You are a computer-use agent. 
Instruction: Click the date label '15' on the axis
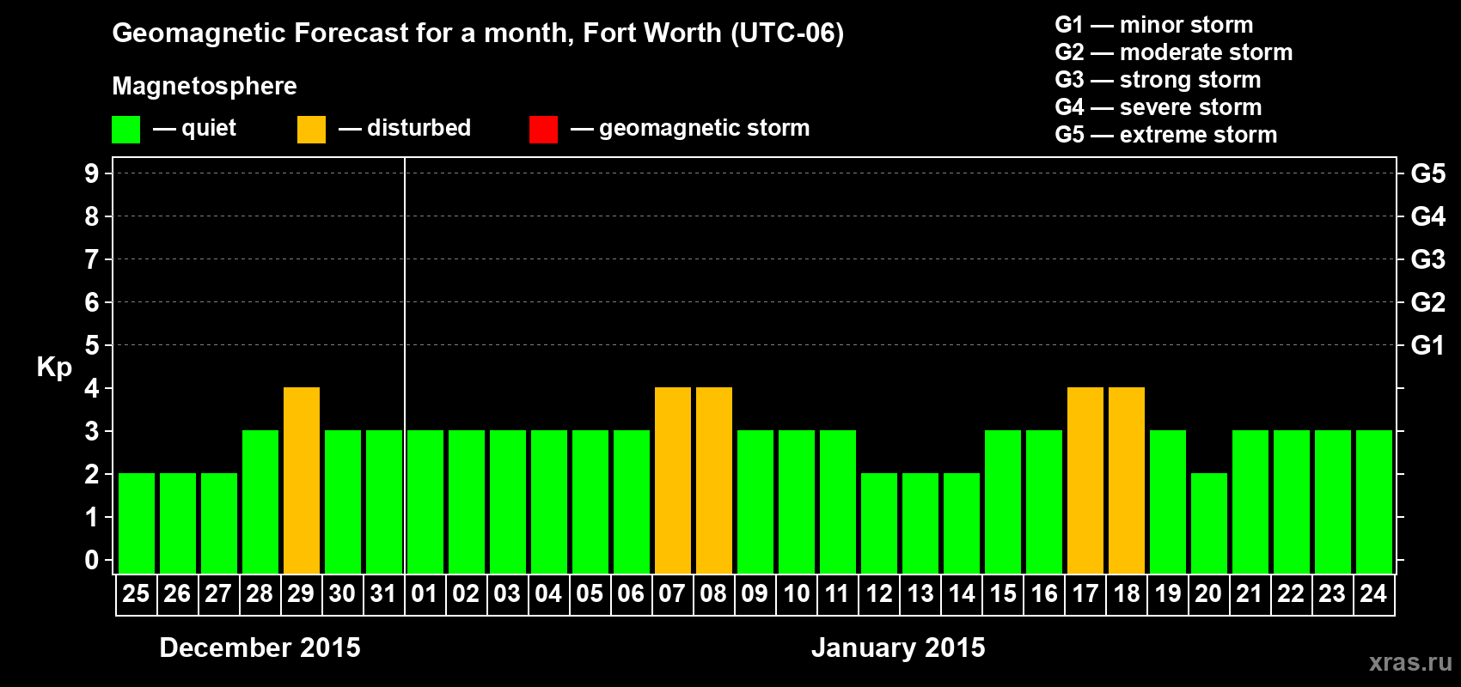tap(1002, 593)
